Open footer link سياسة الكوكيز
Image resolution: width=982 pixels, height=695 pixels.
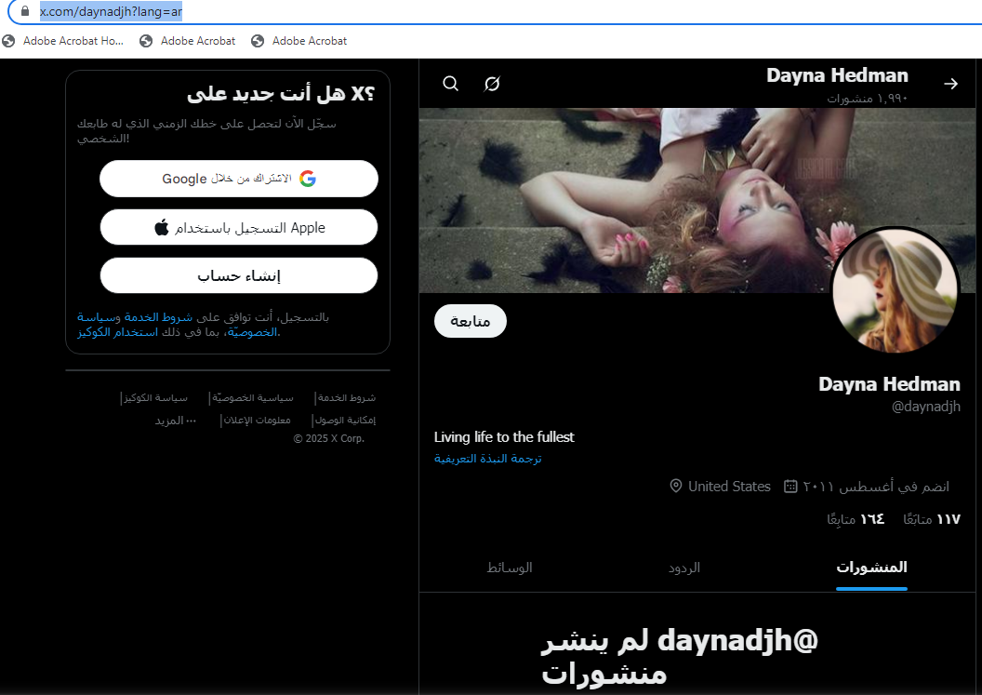click(x=155, y=398)
